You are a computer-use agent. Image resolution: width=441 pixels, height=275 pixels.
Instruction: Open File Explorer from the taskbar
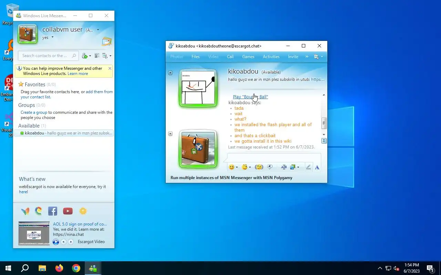click(42, 268)
